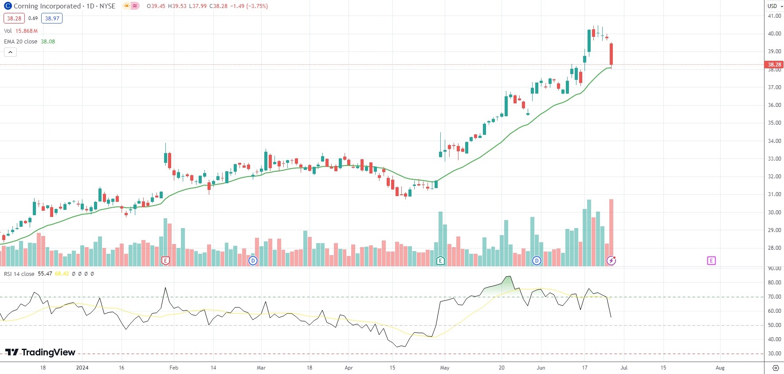Click the Feb label on time axis
The image size is (784, 374).
click(174, 368)
